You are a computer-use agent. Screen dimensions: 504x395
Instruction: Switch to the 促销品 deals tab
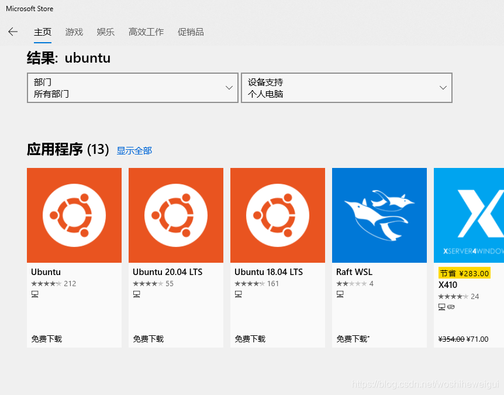pos(191,32)
